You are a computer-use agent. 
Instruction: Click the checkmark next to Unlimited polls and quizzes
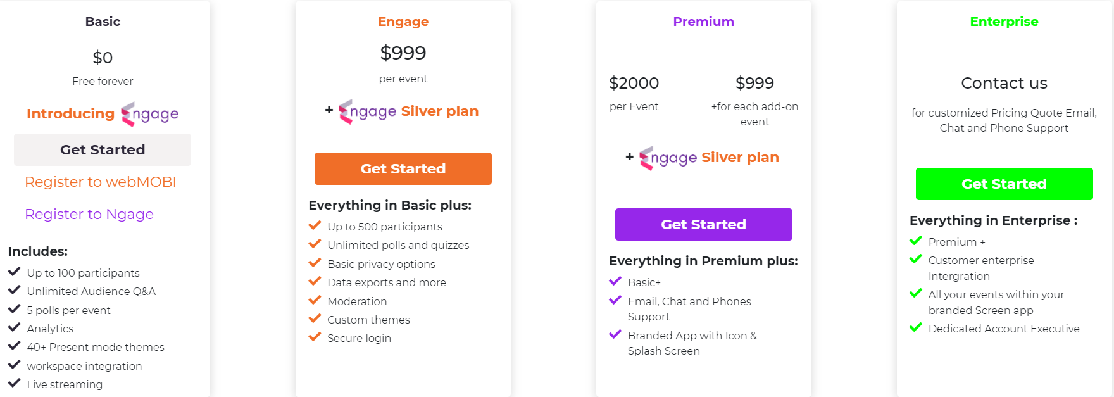pos(315,243)
